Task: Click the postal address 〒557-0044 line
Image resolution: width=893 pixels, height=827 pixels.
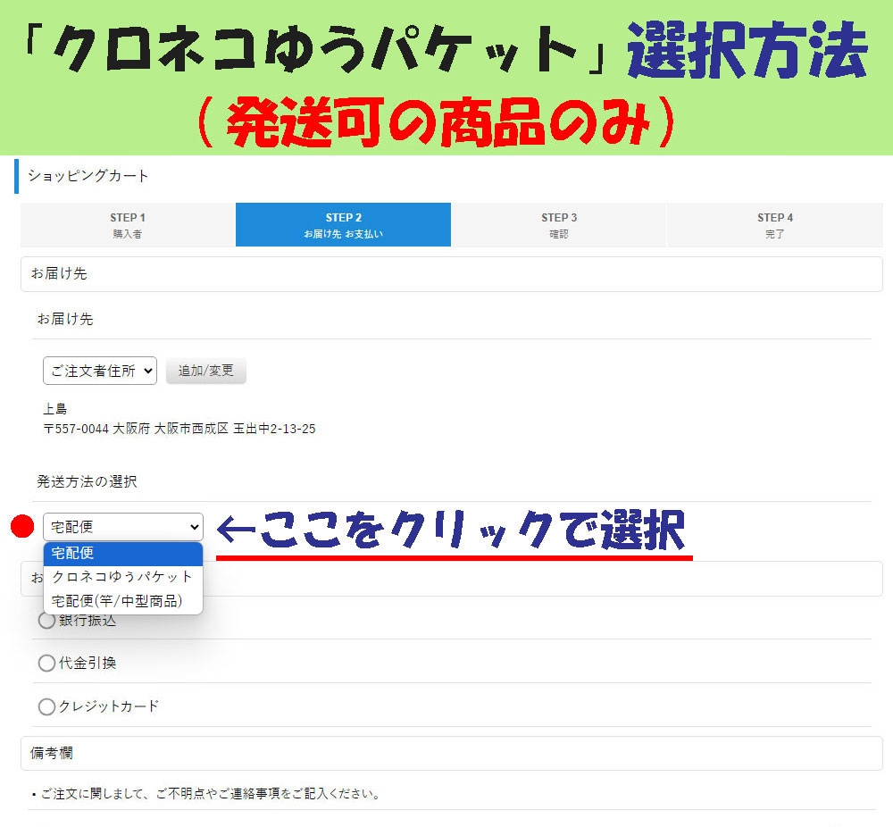Action: coord(179,429)
